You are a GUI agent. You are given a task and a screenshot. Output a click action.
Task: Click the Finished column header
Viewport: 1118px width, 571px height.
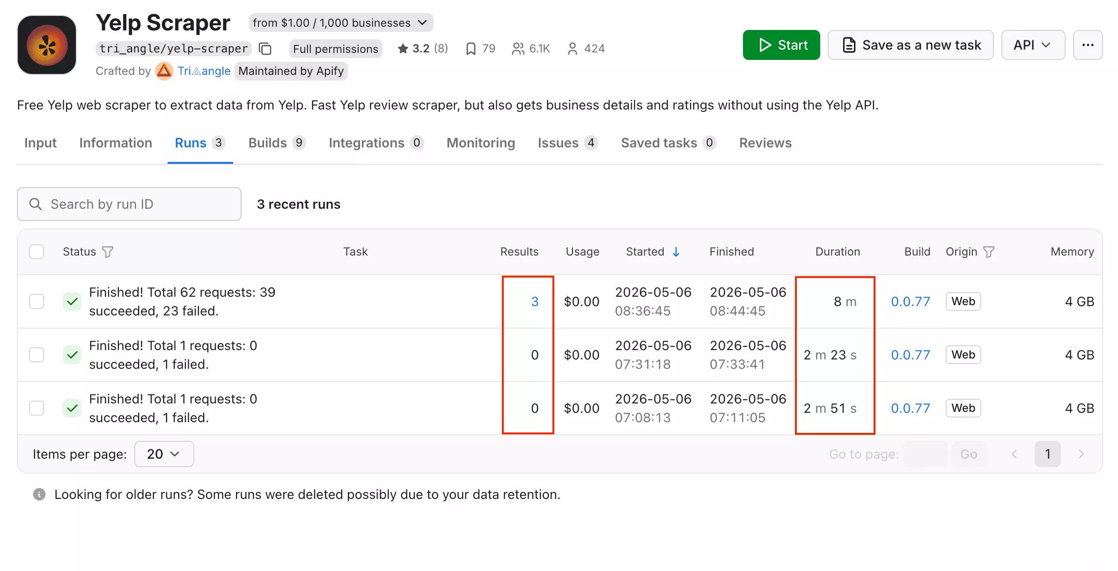[x=732, y=252]
